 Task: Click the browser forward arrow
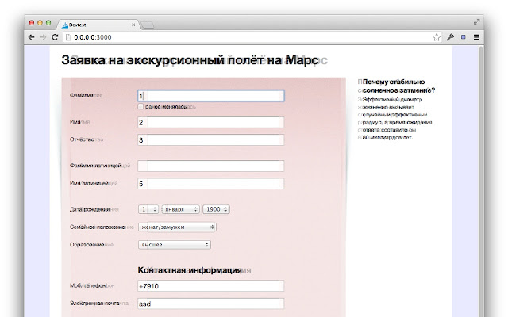tap(43, 37)
